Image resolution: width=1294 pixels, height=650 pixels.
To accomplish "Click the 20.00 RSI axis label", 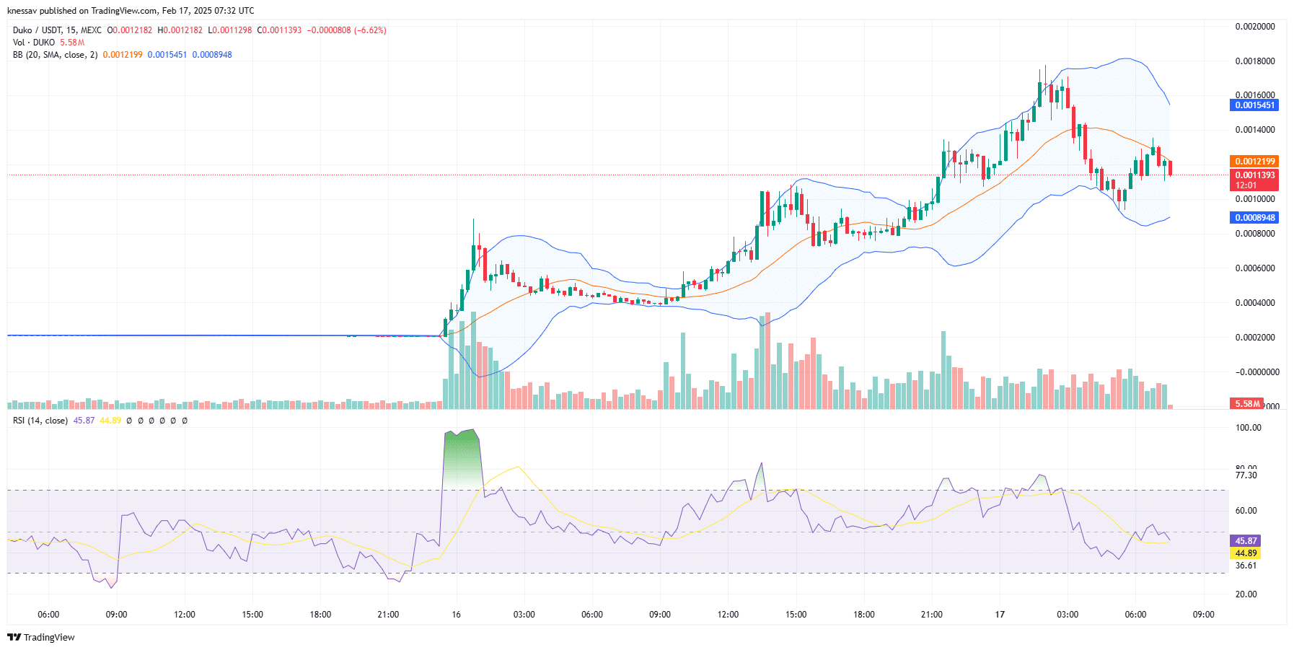I will click(1246, 594).
